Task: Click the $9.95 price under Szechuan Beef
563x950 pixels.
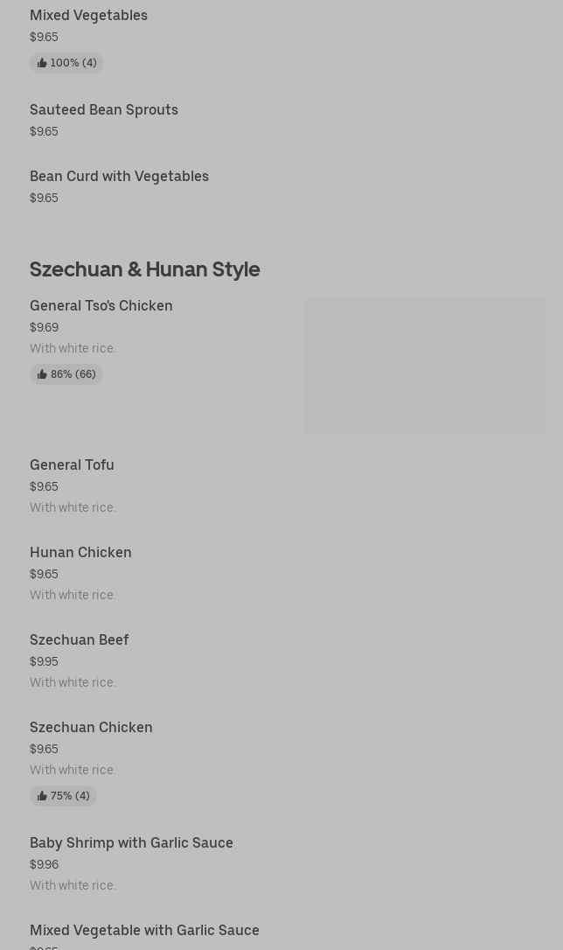Action: click(44, 661)
